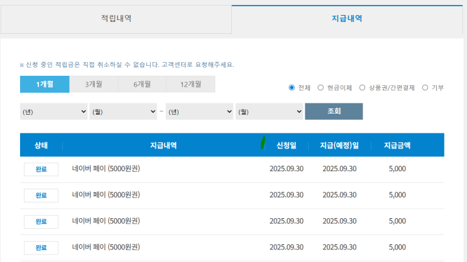Choose the 3개월 period button

click(94, 85)
